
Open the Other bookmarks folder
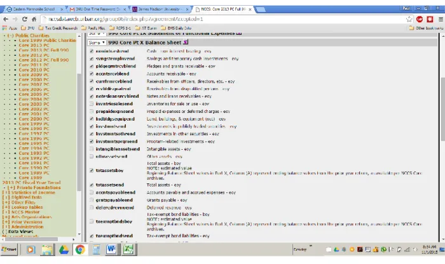(426, 28)
